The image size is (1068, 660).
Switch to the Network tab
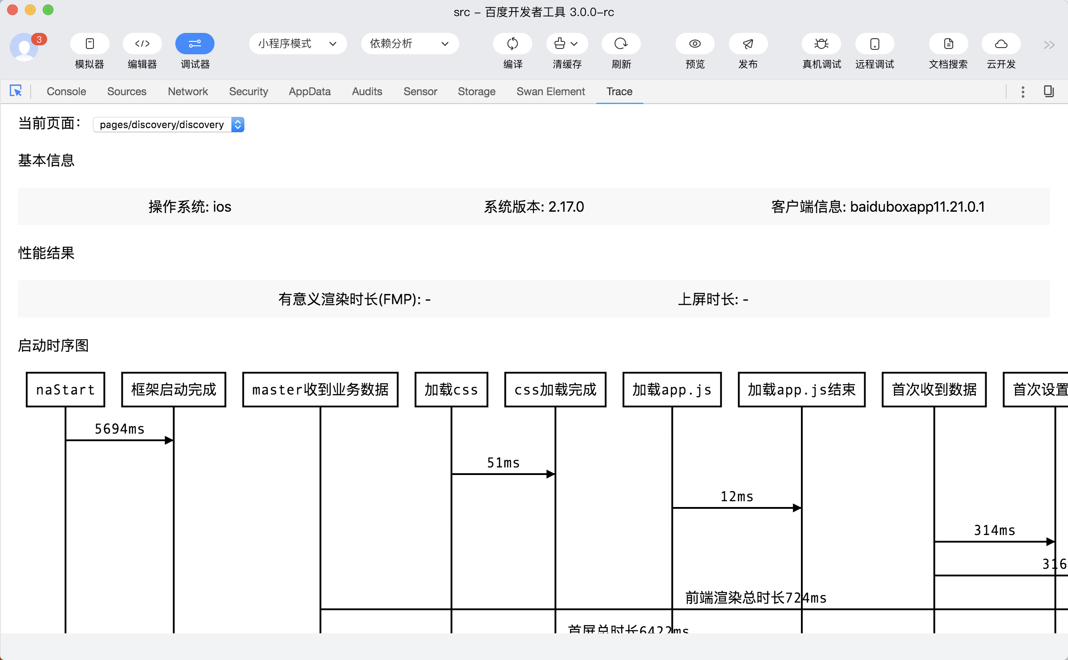click(x=188, y=92)
